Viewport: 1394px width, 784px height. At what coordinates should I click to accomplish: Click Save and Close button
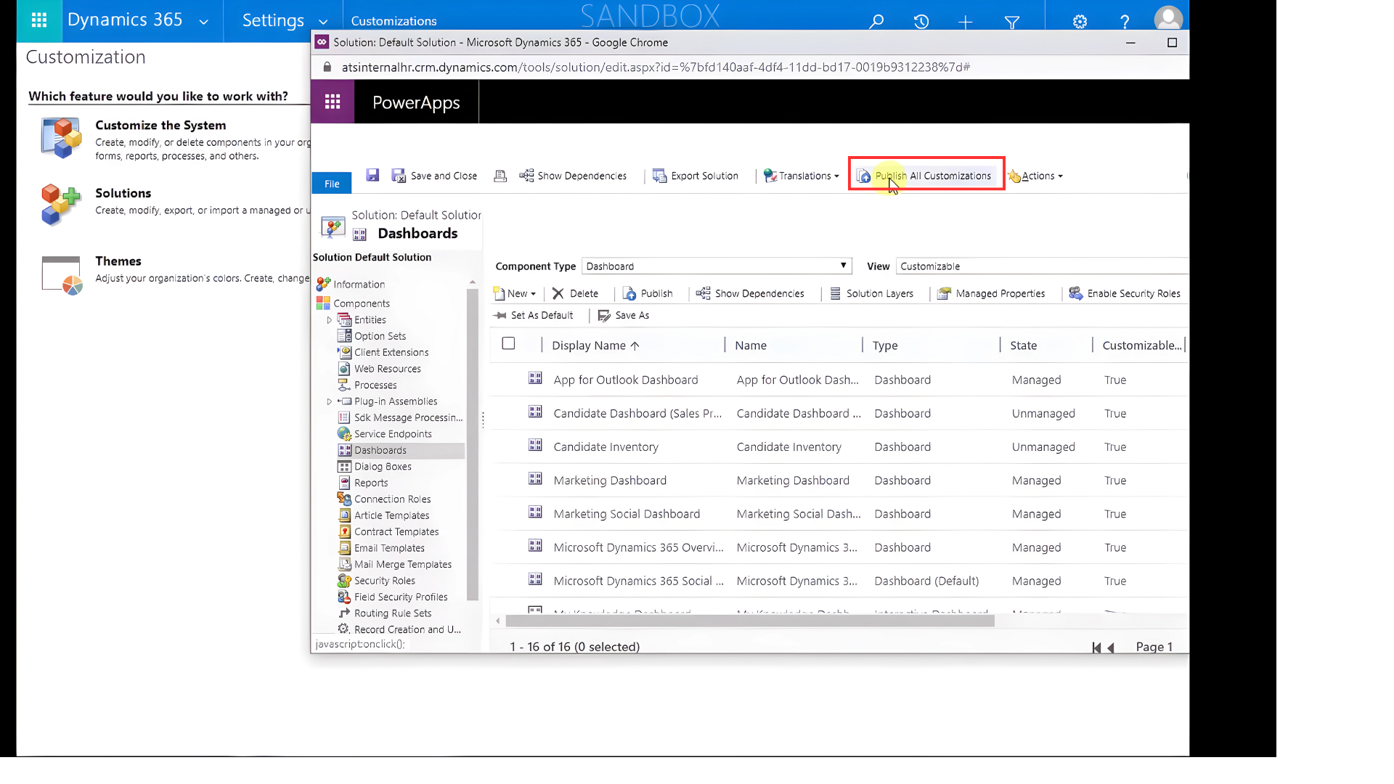[x=434, y=176]
